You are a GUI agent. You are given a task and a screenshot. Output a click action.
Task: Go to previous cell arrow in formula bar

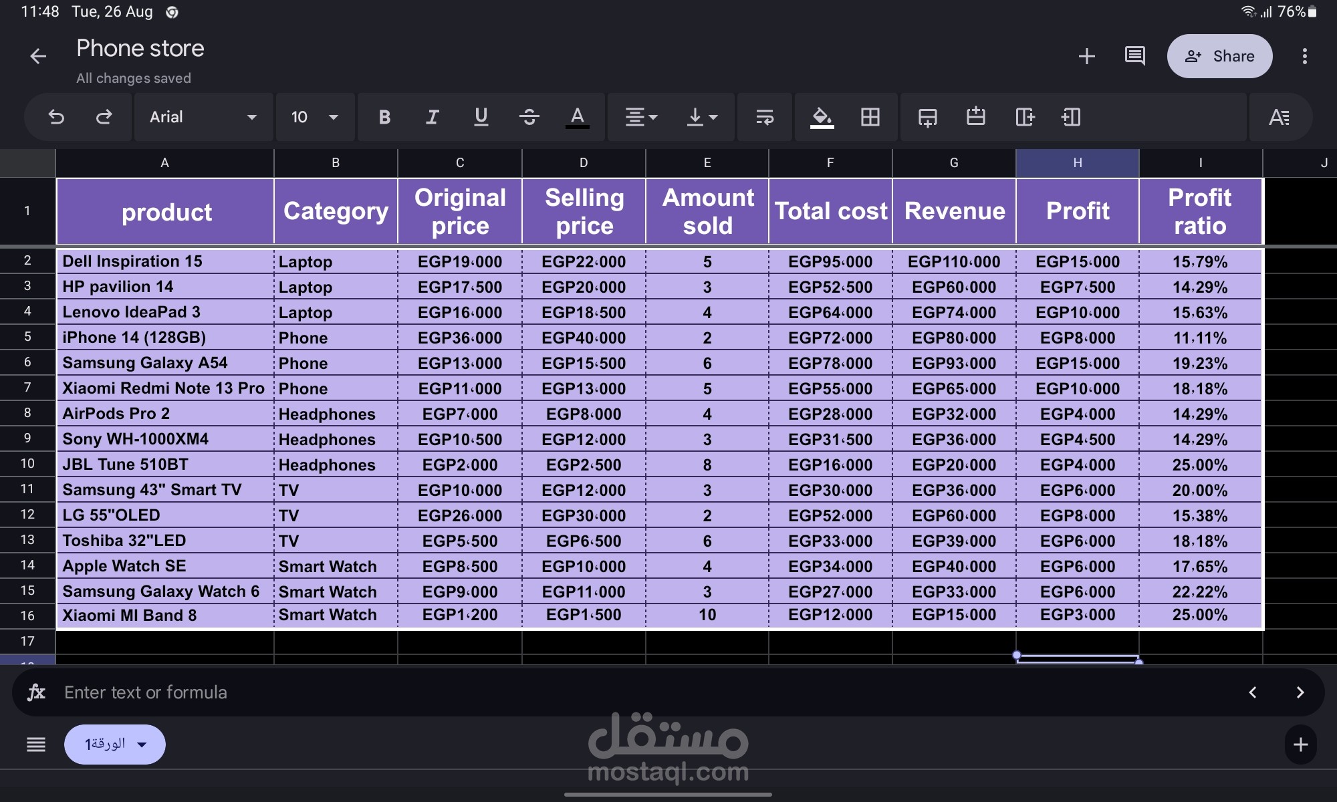tap(1253, 692)
